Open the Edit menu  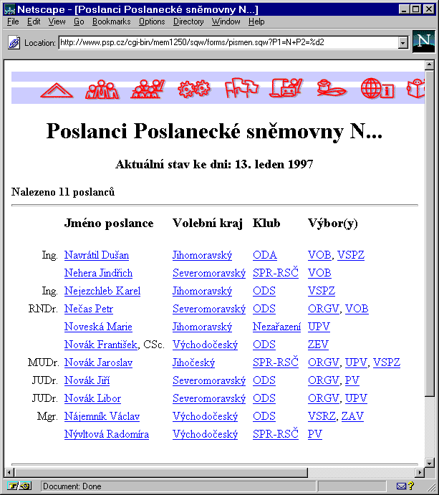34,21
